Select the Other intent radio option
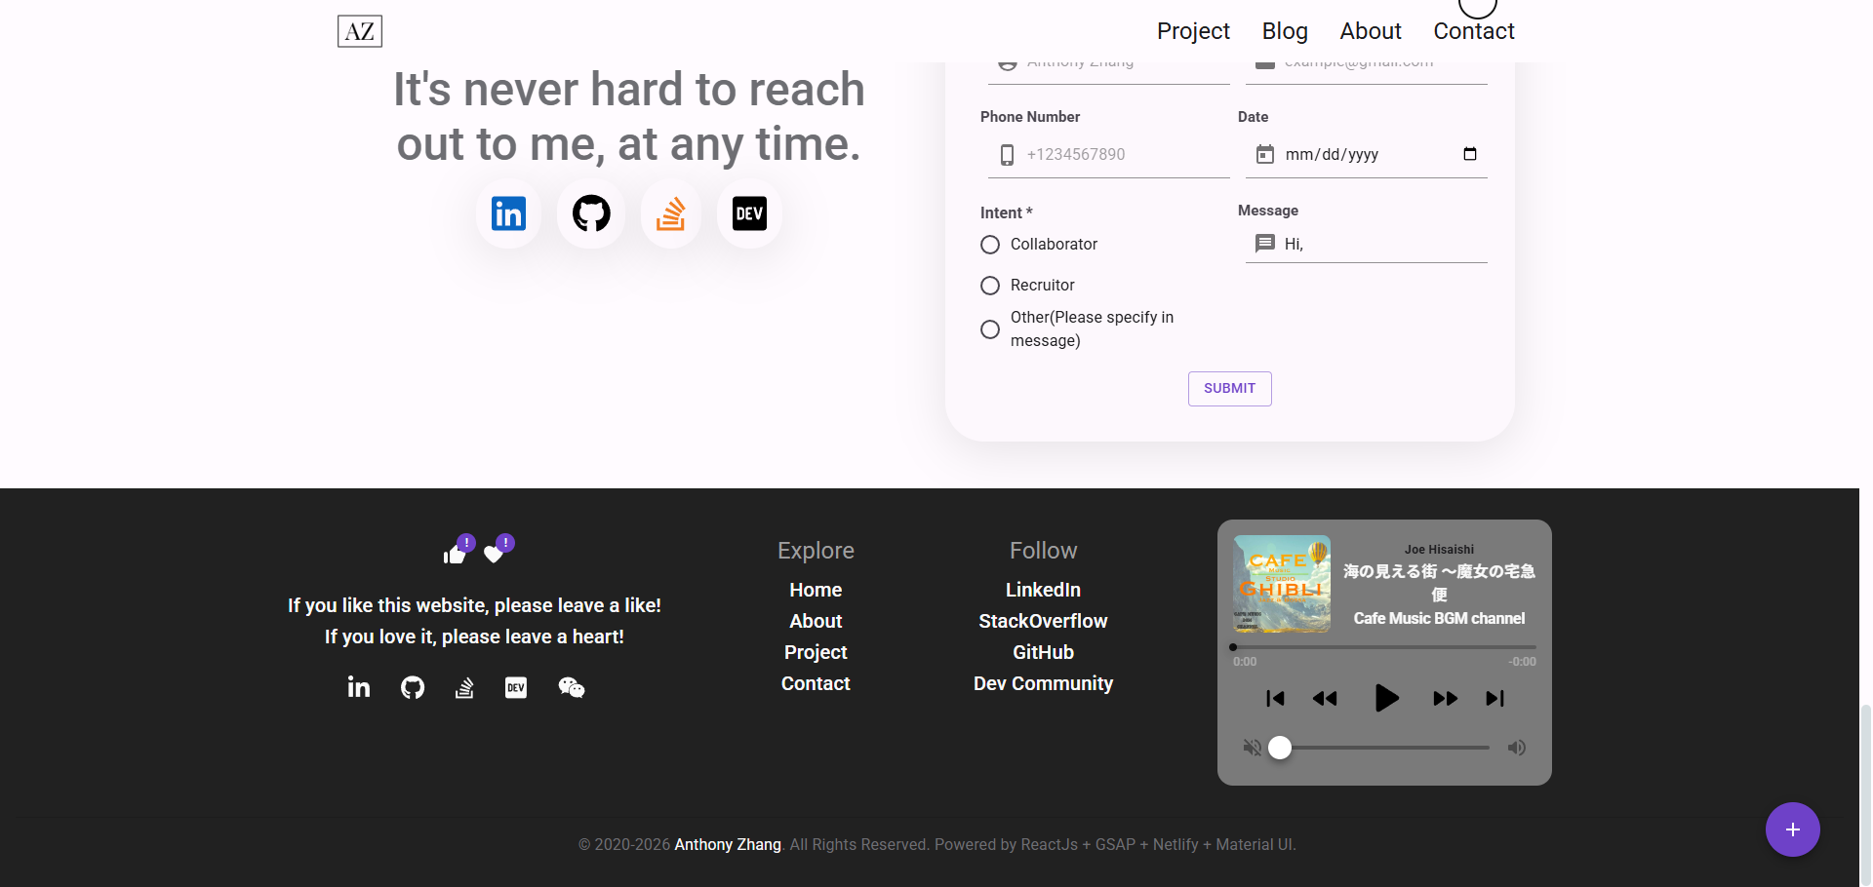The width and height of the screenshot is (1873, 887). tap(990, 329)
